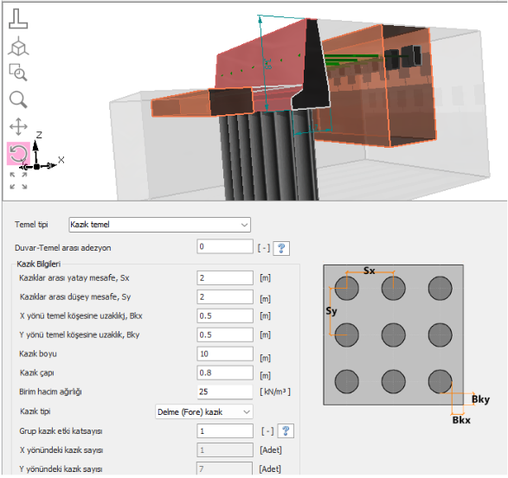
Task: Activate the zoom window tool
Action: coord(18,72)
